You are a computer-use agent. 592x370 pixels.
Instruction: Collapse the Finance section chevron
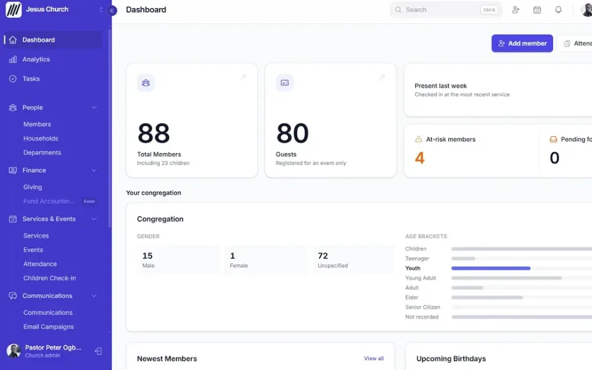tap(94, 170)
